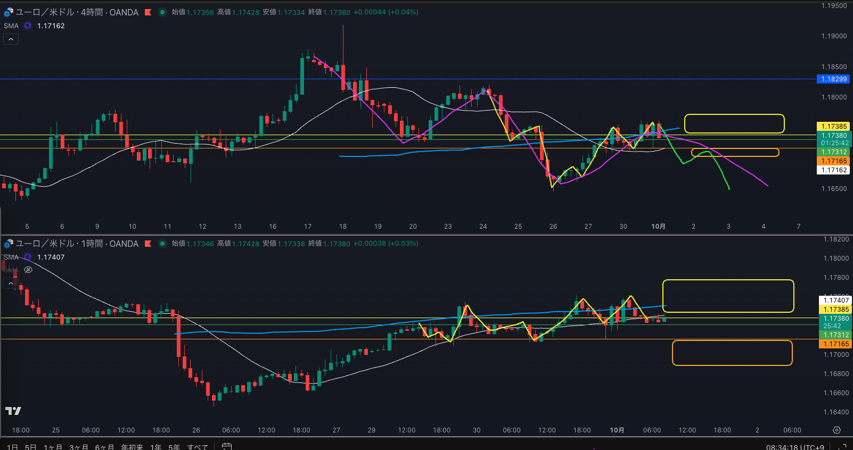Toggle visibility of hidden SMA indicator
This screenshot has height=450, width=853.
coord(28,270)
